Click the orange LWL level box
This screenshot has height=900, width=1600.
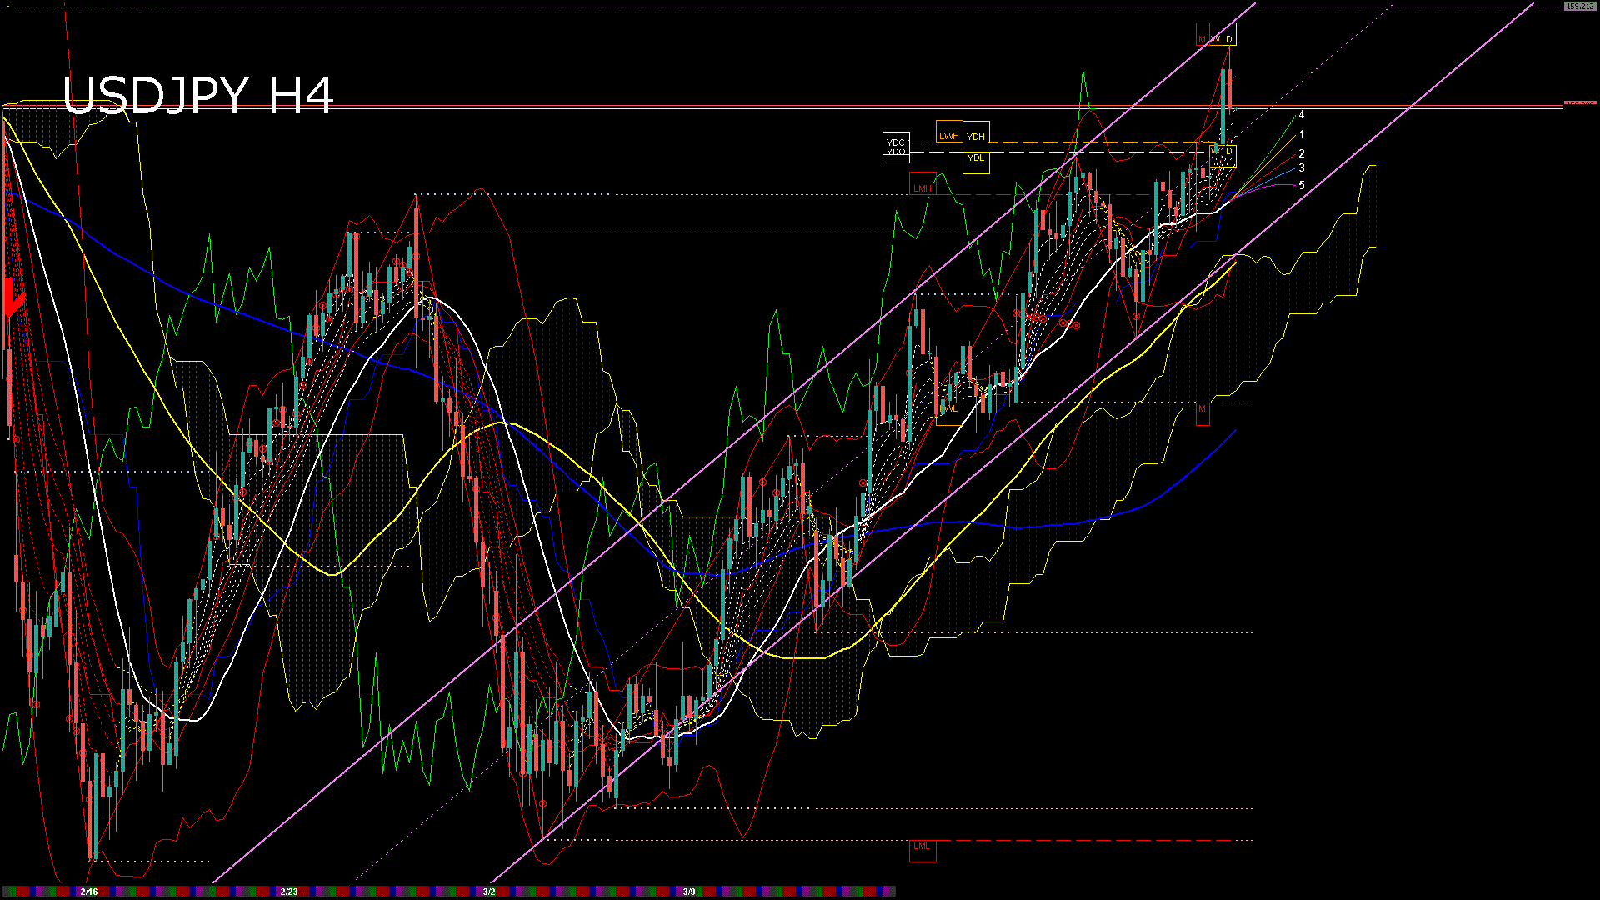[x=949, y=409]
